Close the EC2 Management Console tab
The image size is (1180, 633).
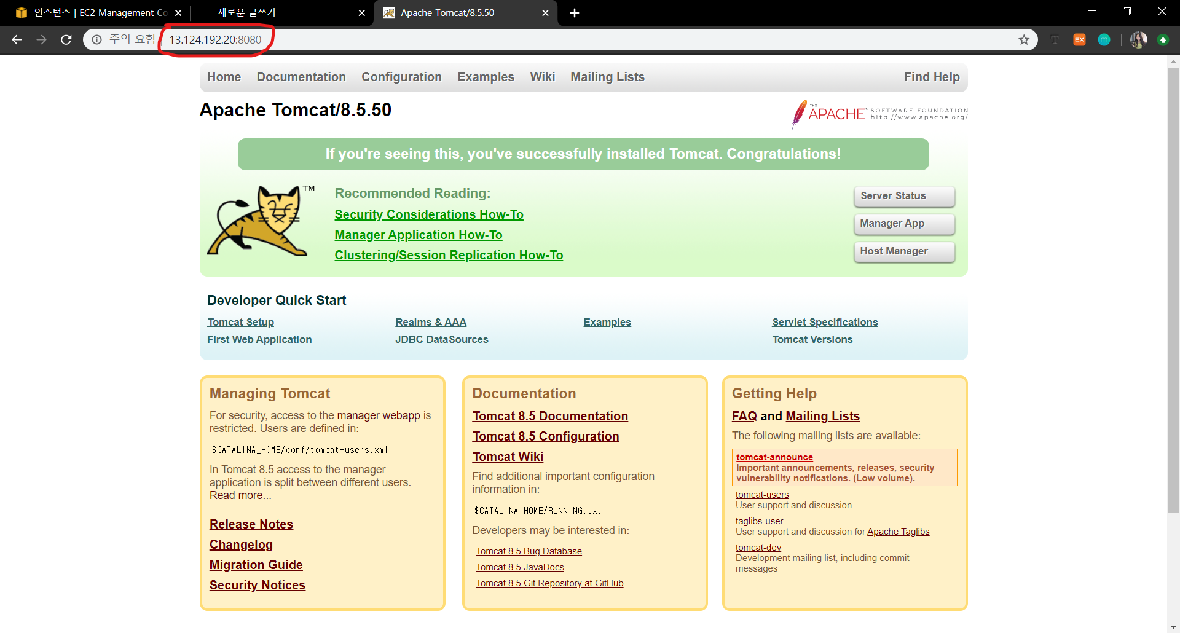coord(178,13)
